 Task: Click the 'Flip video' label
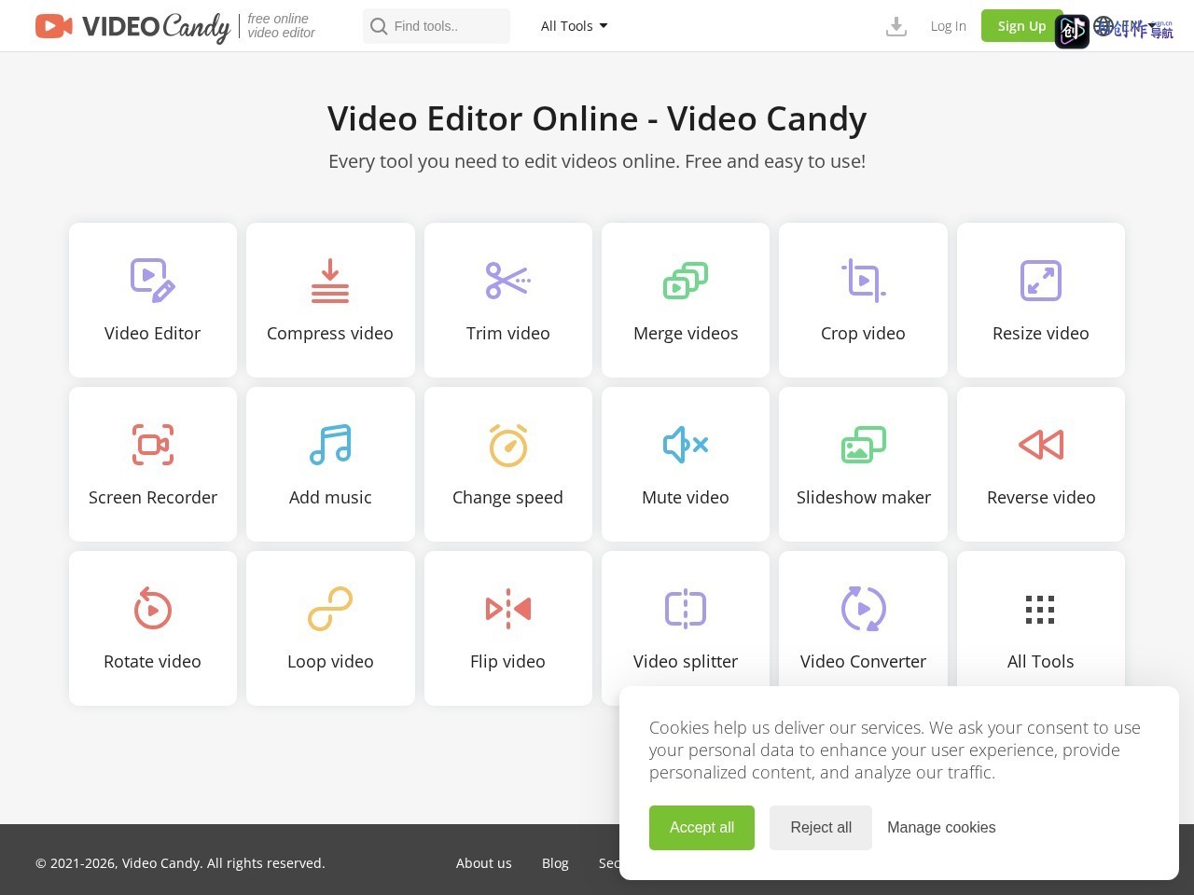tap(508, 662)
